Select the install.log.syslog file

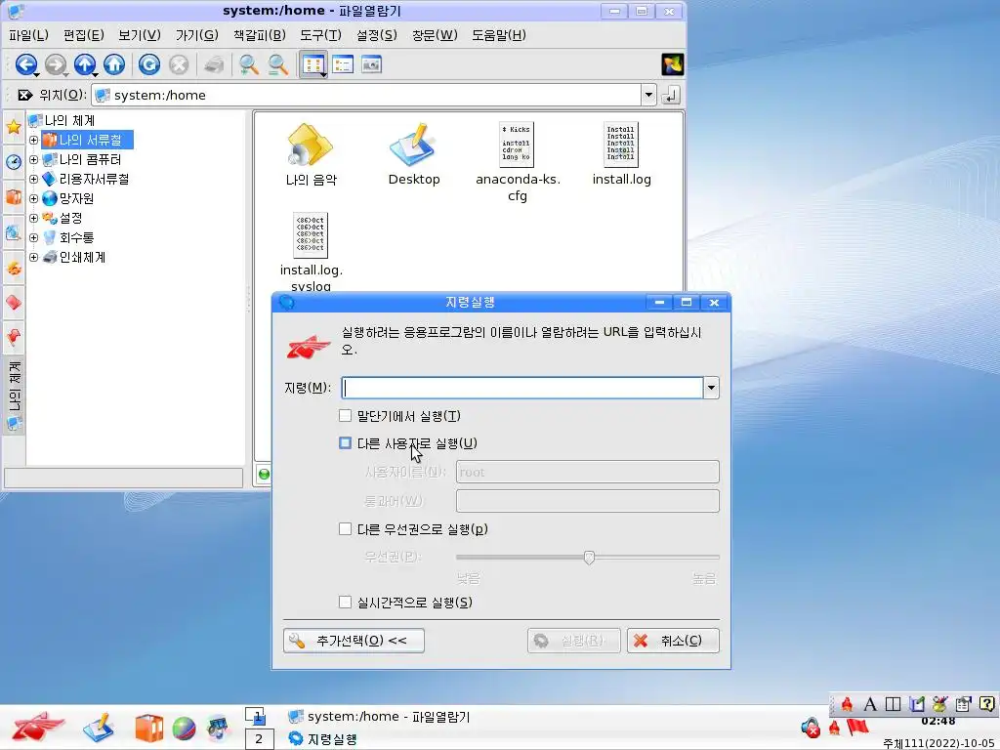pyautogui.click(x=312, y=253)
